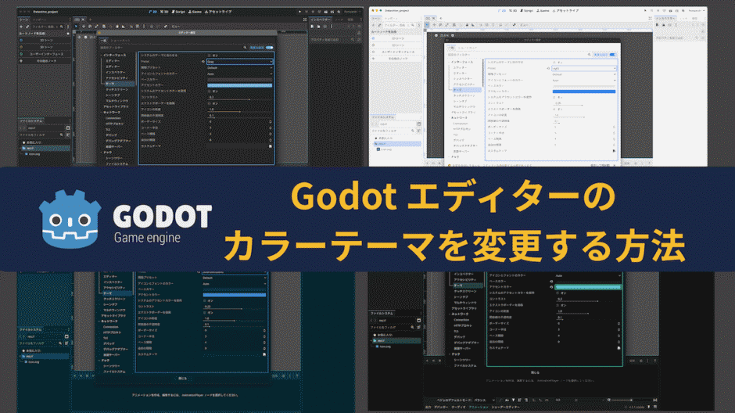Toggle distraction-free mode icon in gray-theme editor
This screenshot has height=413, width=735.
(305, 20)
